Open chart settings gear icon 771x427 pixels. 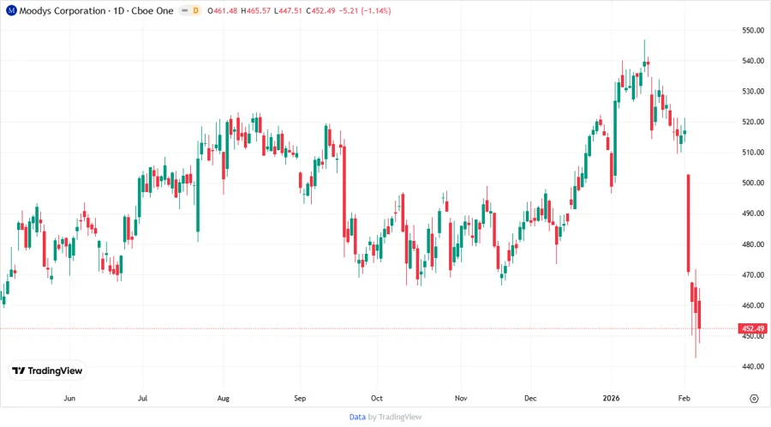click(754, 399)
